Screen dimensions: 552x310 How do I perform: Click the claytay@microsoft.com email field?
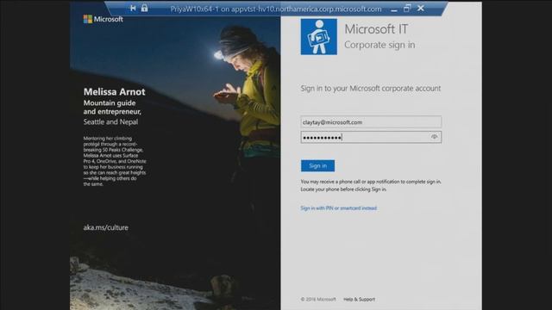coord(371,122)
